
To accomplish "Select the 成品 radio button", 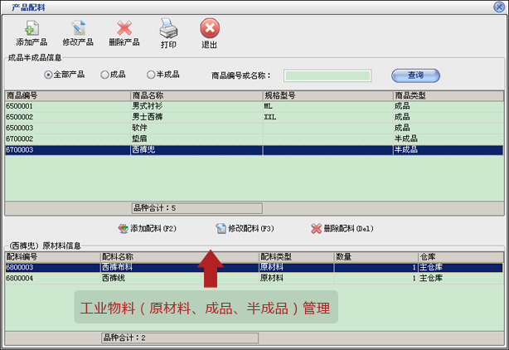I will click(104, 75).
